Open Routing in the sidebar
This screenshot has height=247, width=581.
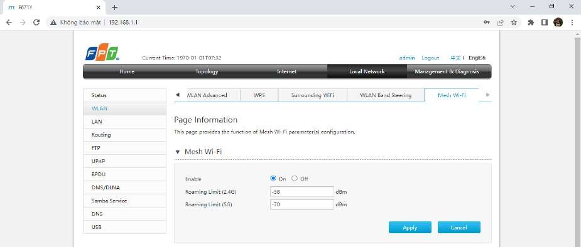pos(124,135)
